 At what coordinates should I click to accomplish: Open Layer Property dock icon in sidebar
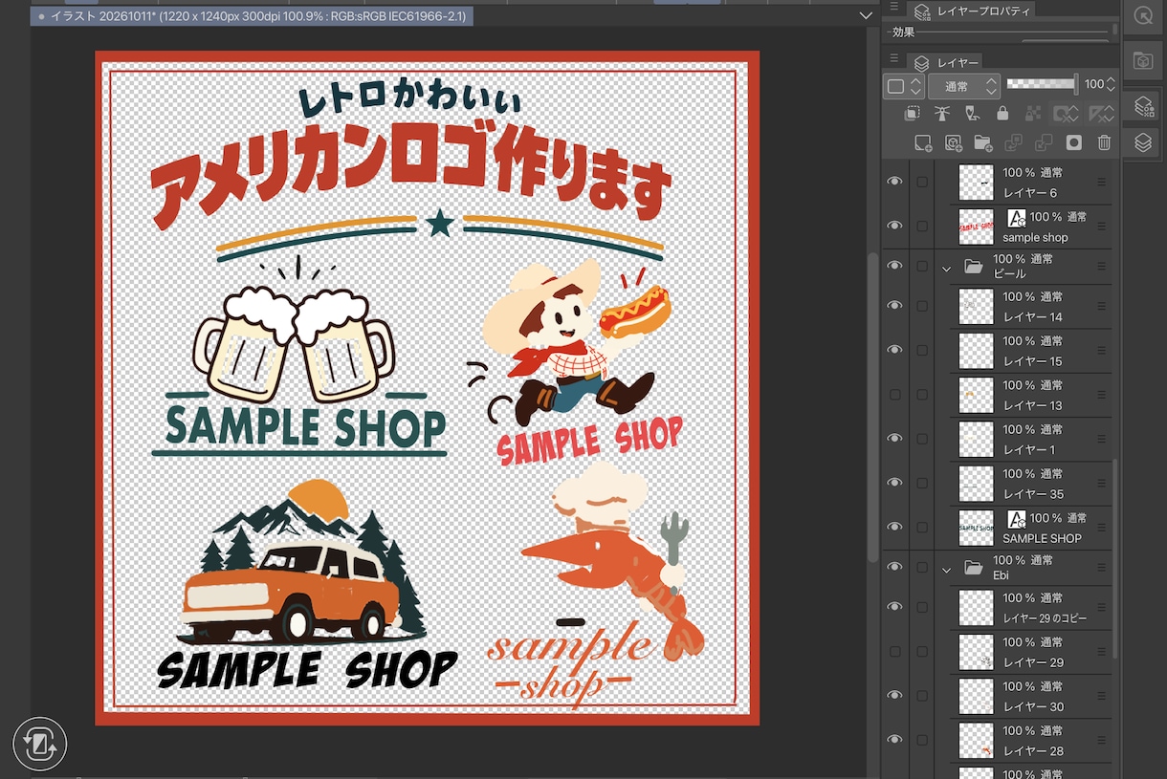tap(1142, 105)
